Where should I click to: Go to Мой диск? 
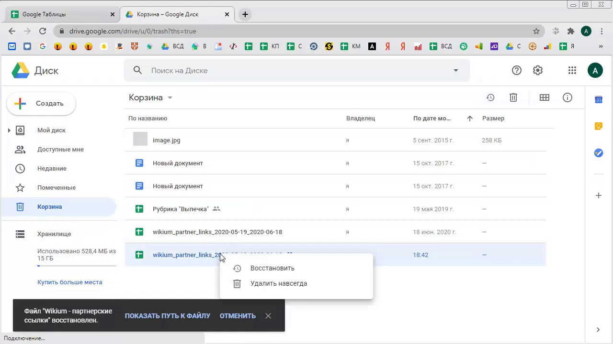tap(51, 130)
